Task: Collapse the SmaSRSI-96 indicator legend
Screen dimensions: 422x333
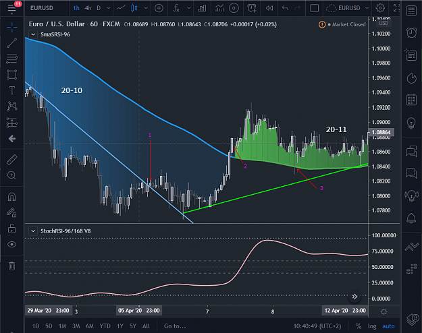Action: point(33,34)
